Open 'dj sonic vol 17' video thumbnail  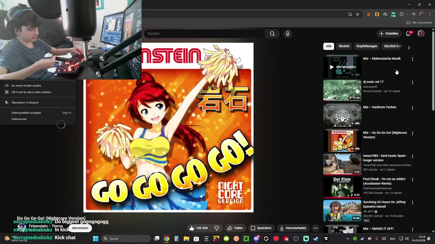click(x=342, y=90)
